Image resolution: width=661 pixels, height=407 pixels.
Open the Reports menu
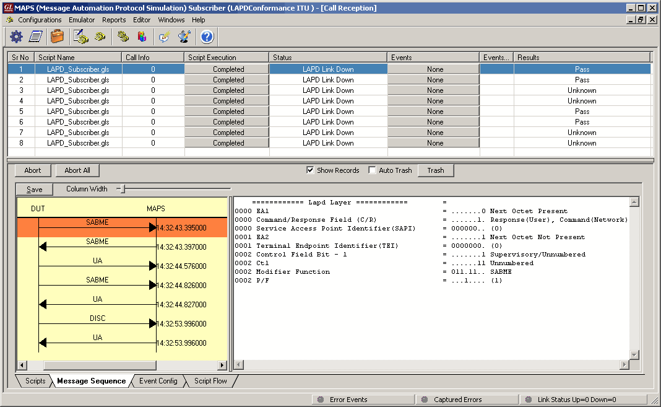pos(114,20)
